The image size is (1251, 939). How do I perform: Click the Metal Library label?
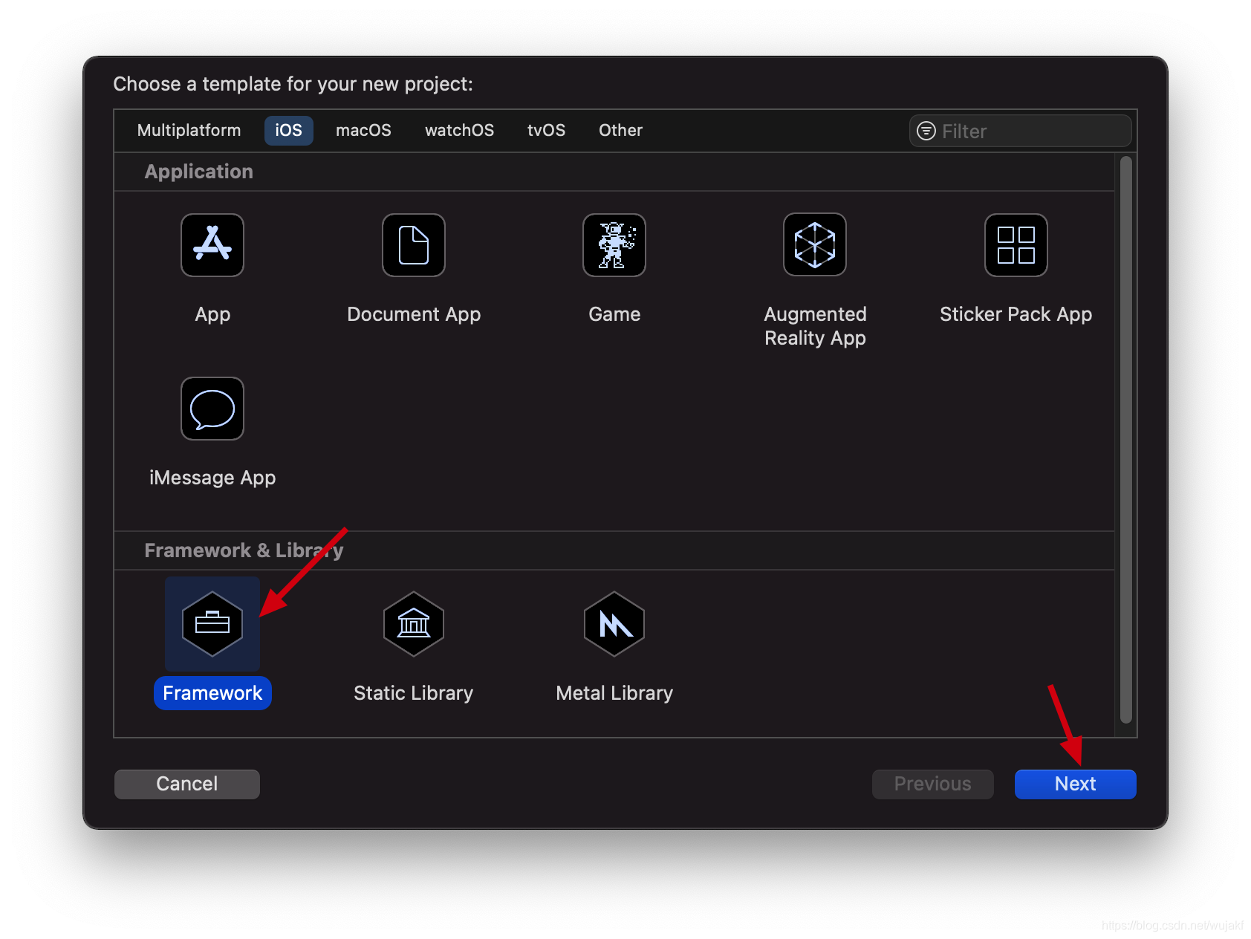[x=614, y=693]
